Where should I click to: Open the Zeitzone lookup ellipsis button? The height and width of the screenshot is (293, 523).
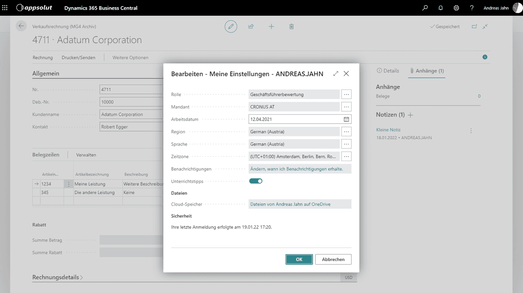(346, 156)
